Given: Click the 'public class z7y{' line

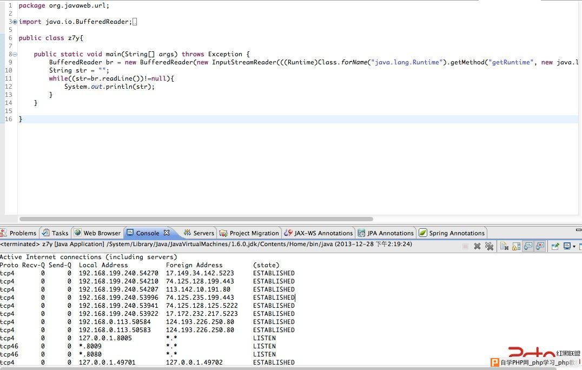Looking at the screenshot, I should coord(51,38).
